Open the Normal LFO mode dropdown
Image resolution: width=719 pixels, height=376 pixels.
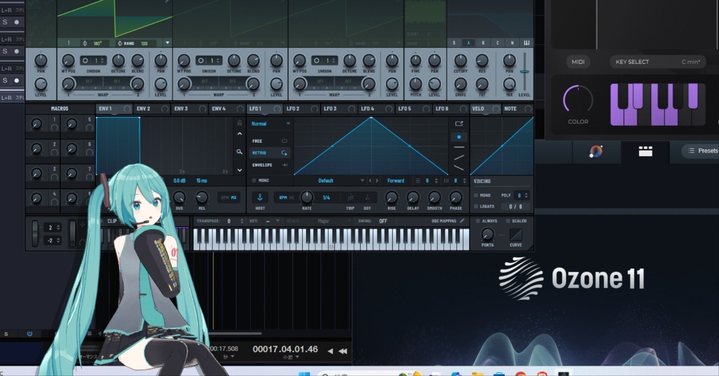(270, 123)
